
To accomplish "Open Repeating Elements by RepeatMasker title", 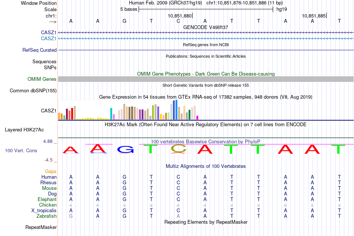I will click(x=206, y=222).
